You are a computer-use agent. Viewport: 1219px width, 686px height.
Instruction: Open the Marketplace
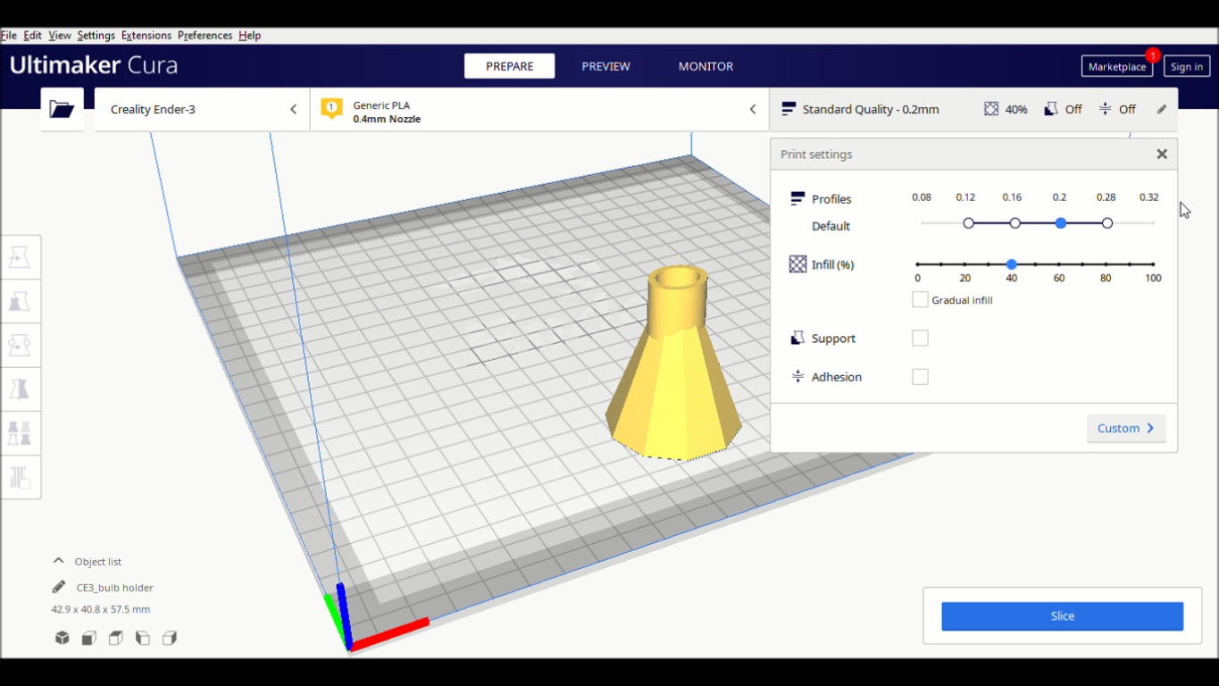[x=1116, y=67]
